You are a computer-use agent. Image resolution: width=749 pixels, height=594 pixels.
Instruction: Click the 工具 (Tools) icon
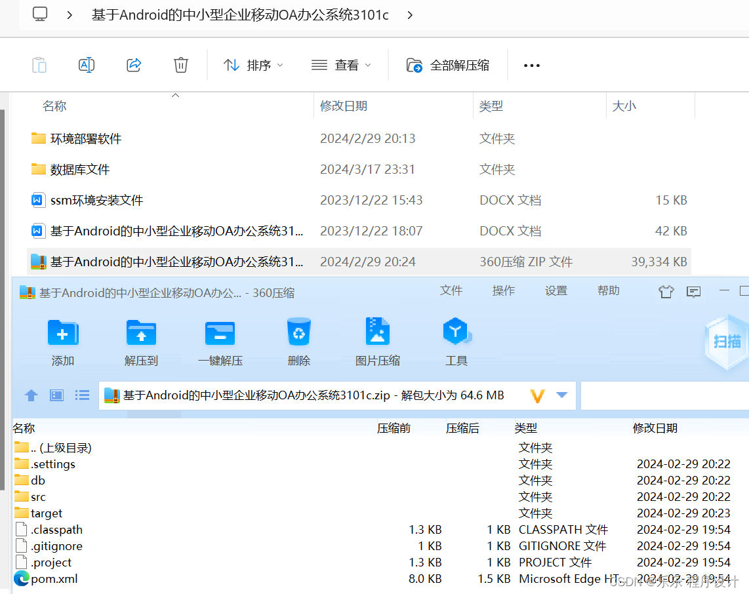tap(456, 332)
